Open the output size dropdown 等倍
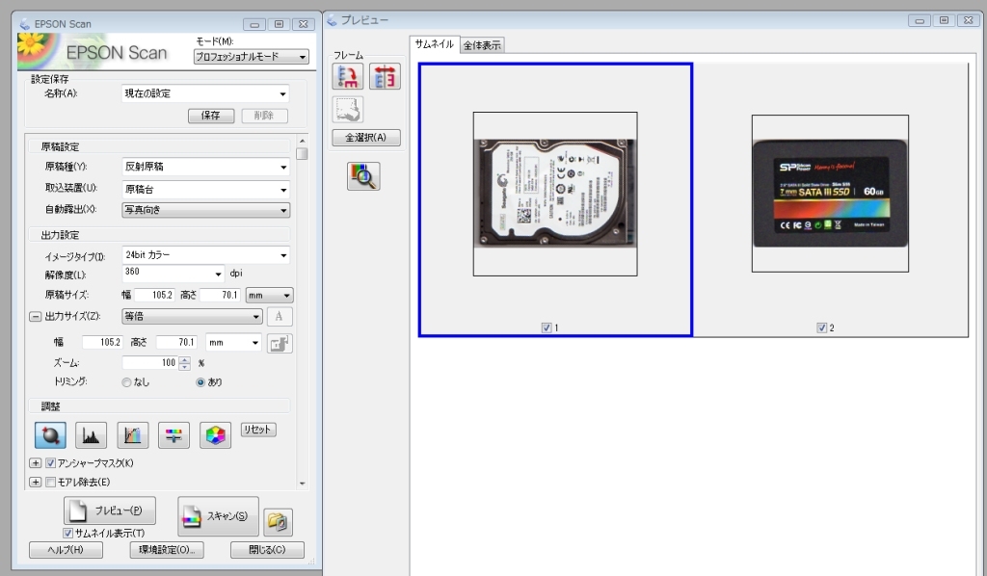Image resolution: width=987 pixels, height=576 pixels. [192, 316]
